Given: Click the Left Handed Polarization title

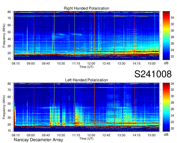Looking at the screenshot, I should point(86,80).
